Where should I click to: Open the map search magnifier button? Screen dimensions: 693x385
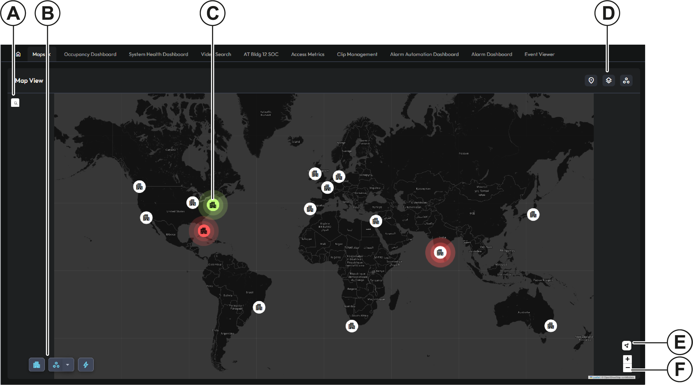coord(15,103)
